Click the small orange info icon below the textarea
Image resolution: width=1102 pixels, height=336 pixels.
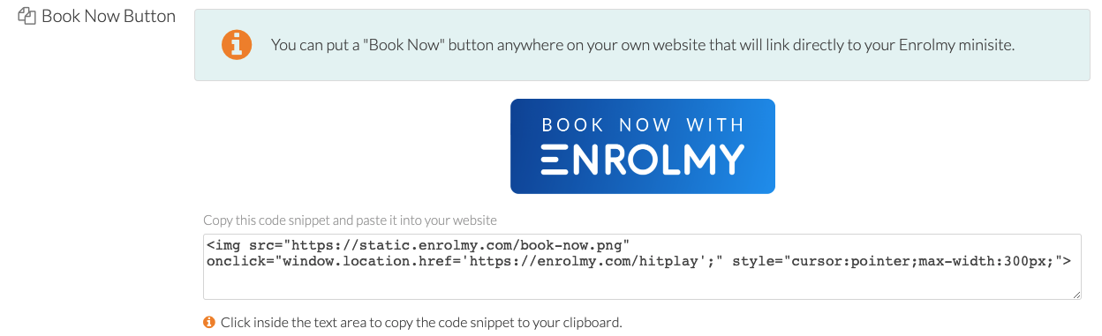pos(209,322)
